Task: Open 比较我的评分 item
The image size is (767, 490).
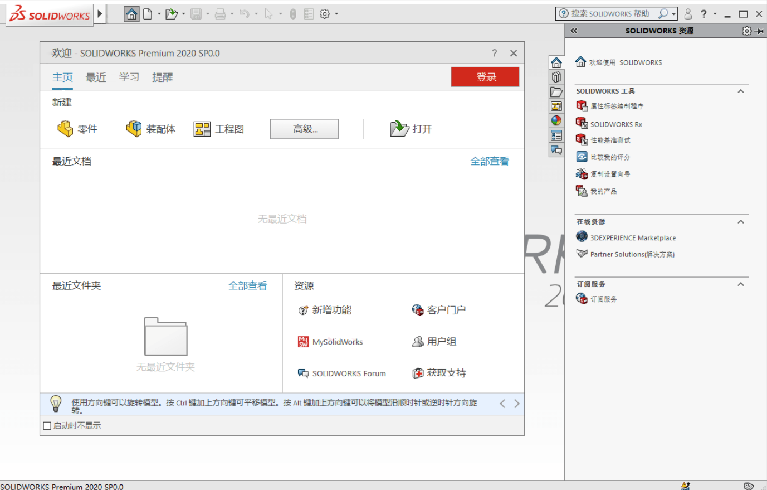Action: coord(603,157)
